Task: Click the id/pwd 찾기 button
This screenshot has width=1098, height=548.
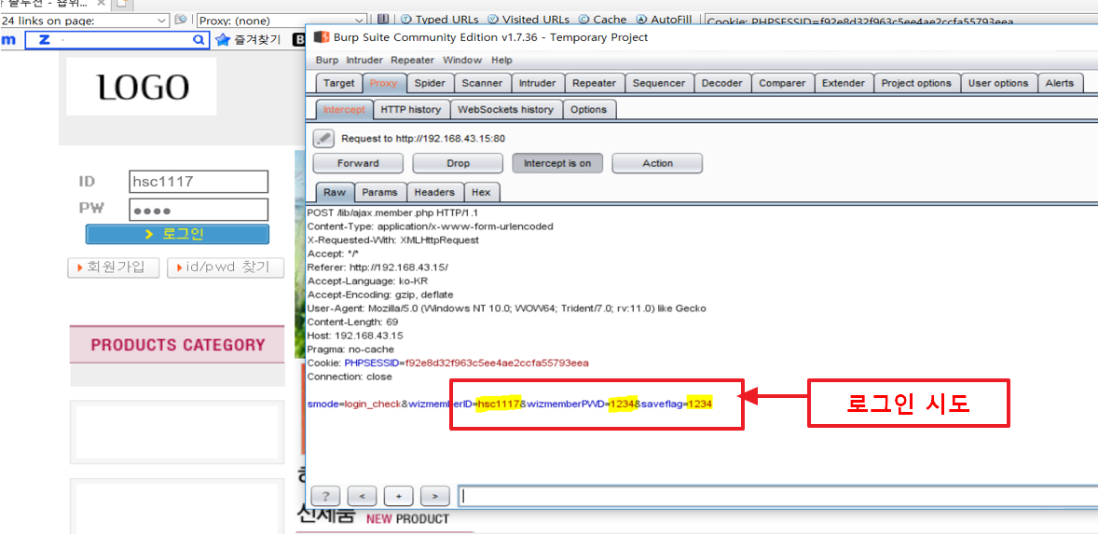Action: tap(226, 267)
